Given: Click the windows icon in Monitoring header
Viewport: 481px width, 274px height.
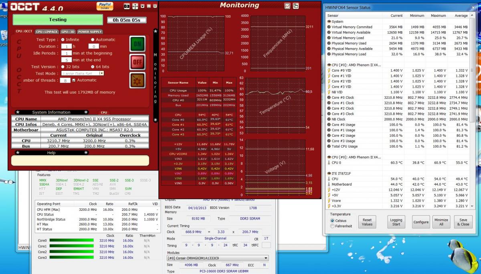Looking at the screenshot, I should pos(296,6).
